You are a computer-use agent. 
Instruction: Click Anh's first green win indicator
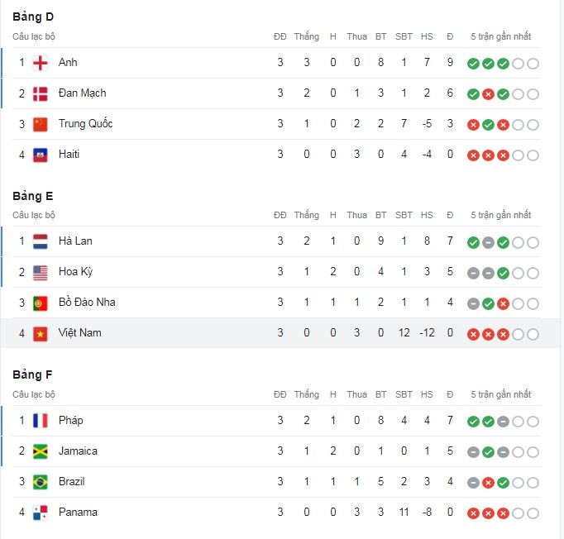coord(473,64)
